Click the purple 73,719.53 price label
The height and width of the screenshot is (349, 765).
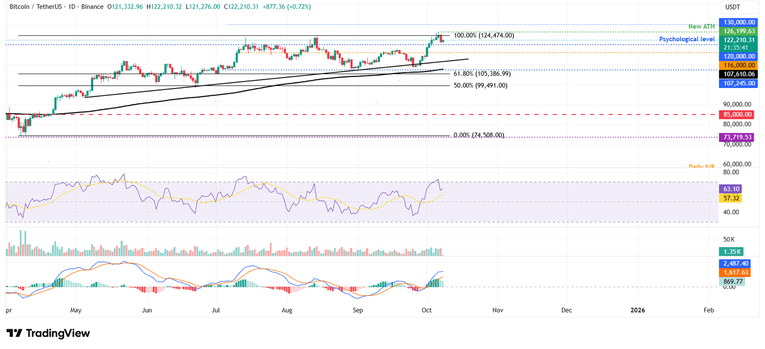738,137
